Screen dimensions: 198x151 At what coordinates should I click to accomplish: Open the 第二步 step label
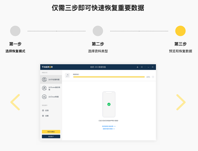coord(98,44)
